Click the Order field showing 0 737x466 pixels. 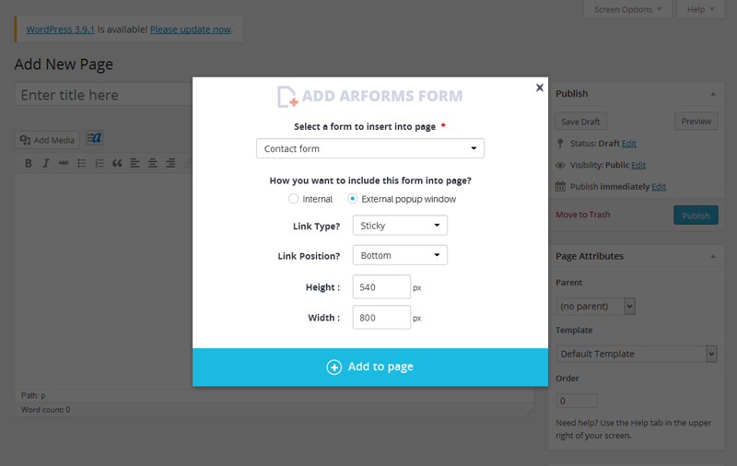(577, 401)
